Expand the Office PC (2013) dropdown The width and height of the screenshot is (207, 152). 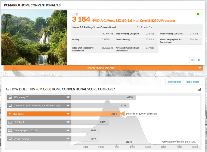pos(68,139)
